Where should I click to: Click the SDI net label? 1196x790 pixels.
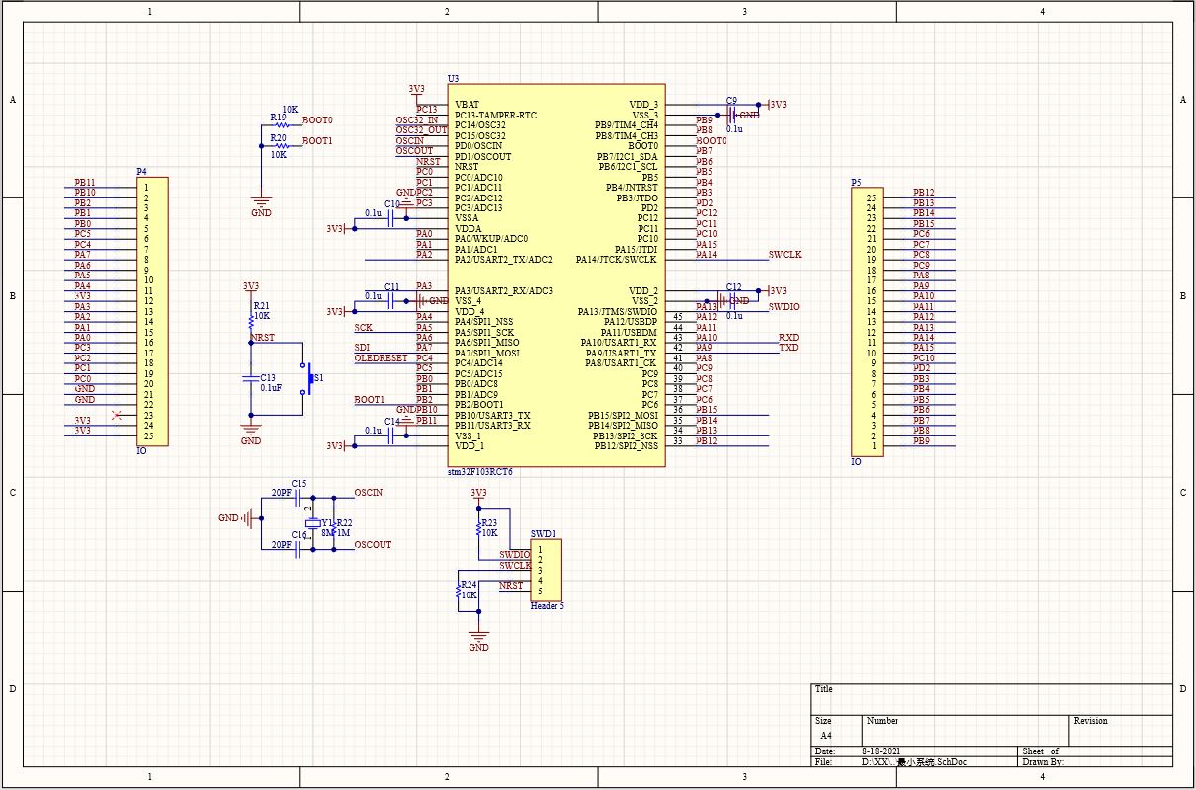point(362,348)
